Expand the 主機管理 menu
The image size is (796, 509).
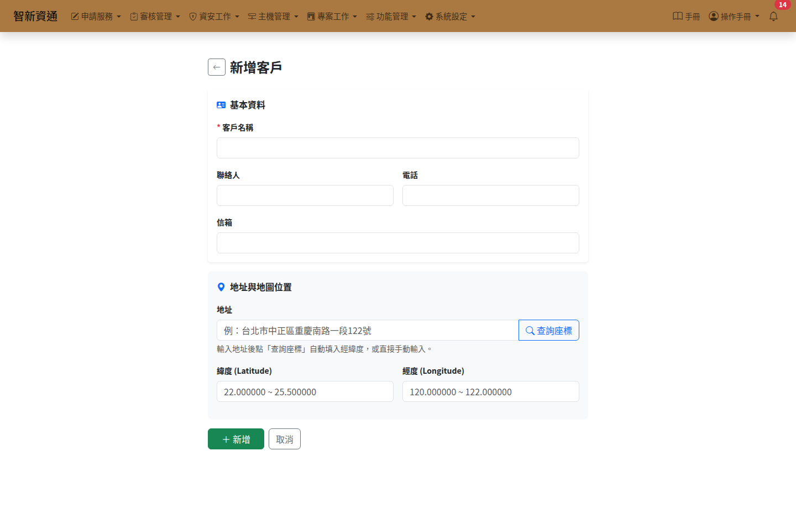[274, 17]
